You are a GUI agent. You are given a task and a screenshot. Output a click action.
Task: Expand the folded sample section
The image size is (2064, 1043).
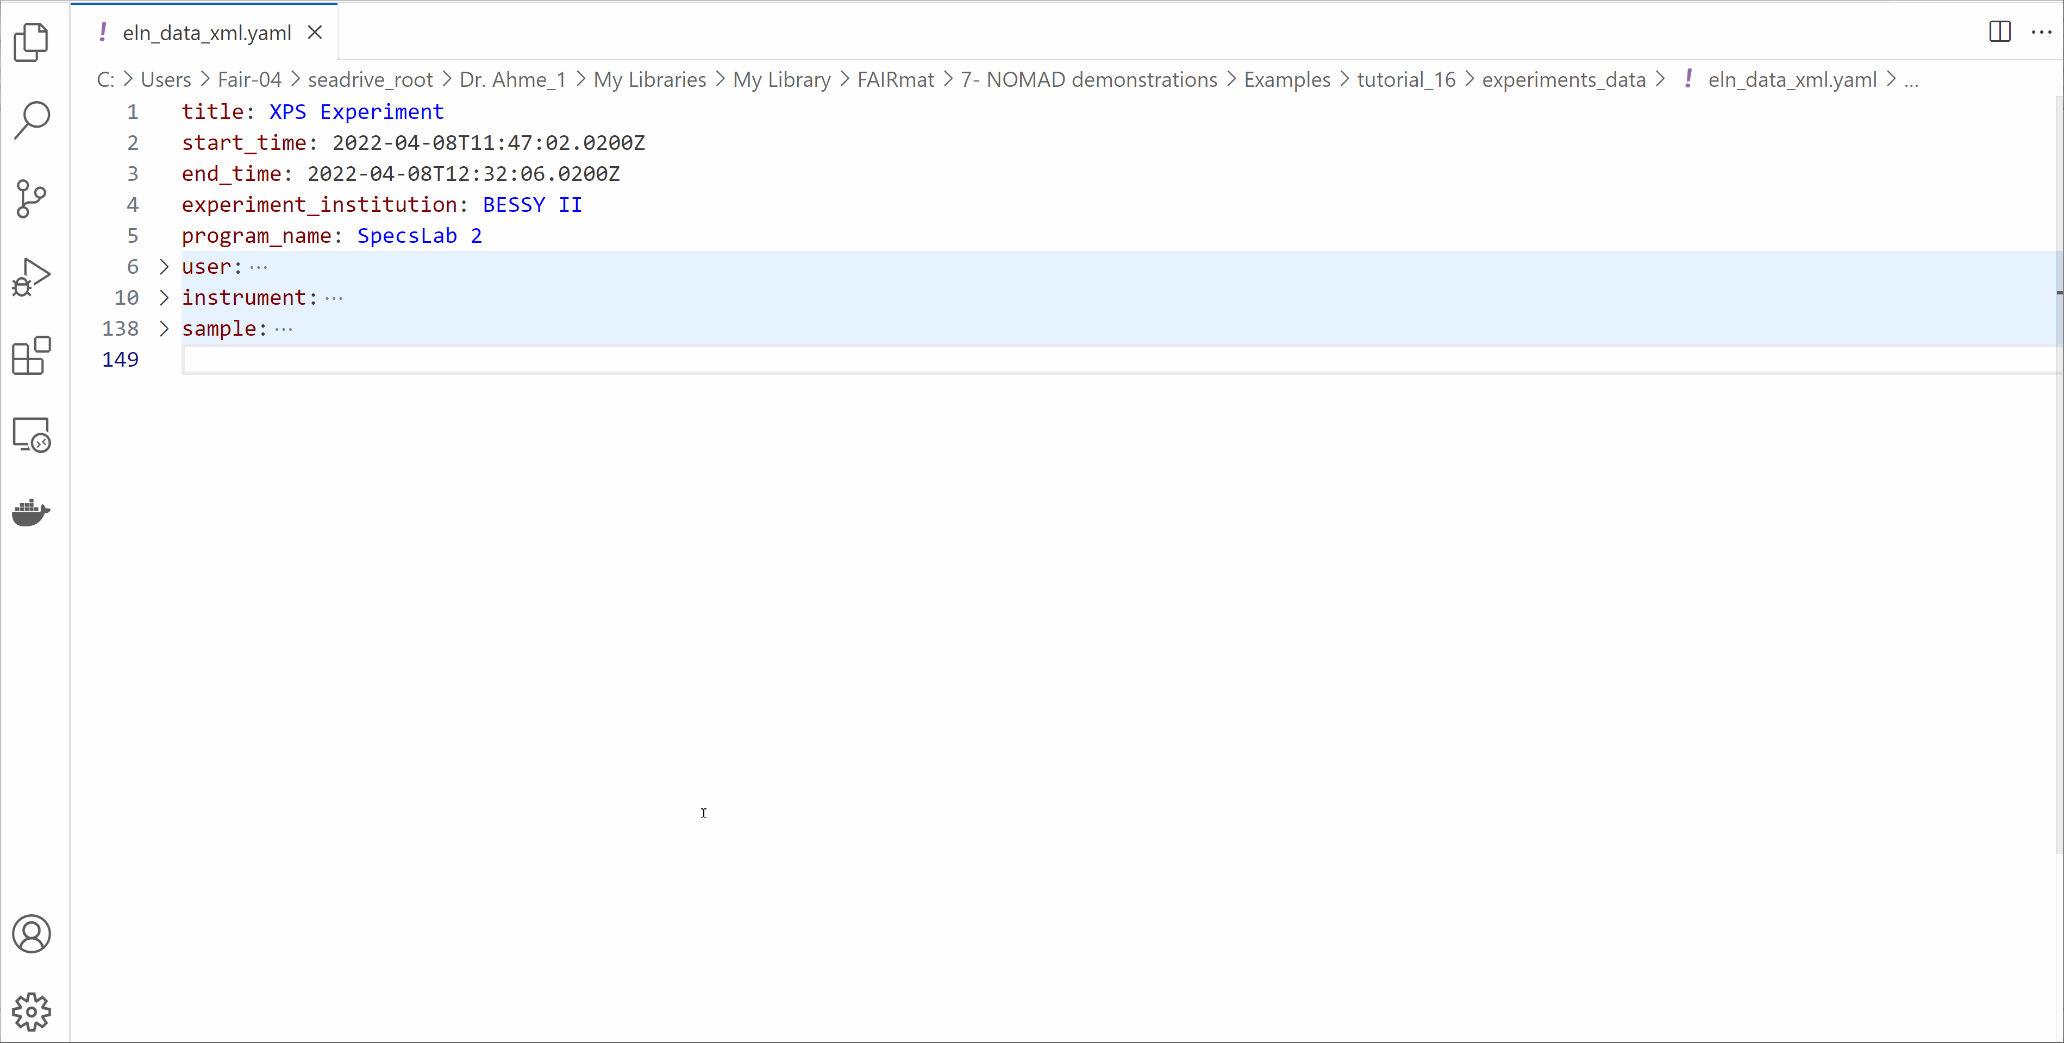point(164,329)
